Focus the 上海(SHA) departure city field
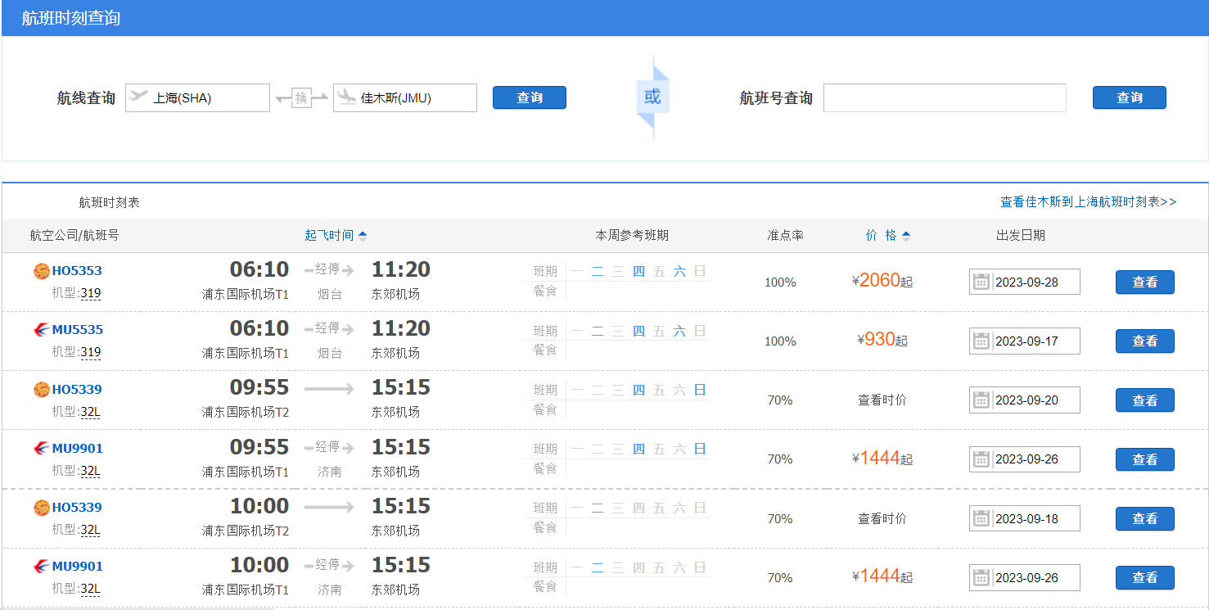Screen dimensions: 1209x610 (197, 97)
